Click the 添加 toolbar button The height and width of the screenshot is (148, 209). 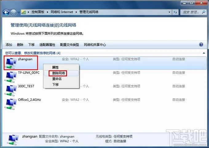(9, 45)
